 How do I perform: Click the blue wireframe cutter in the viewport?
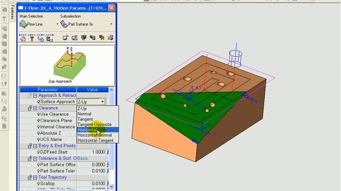tap(235, 58)
